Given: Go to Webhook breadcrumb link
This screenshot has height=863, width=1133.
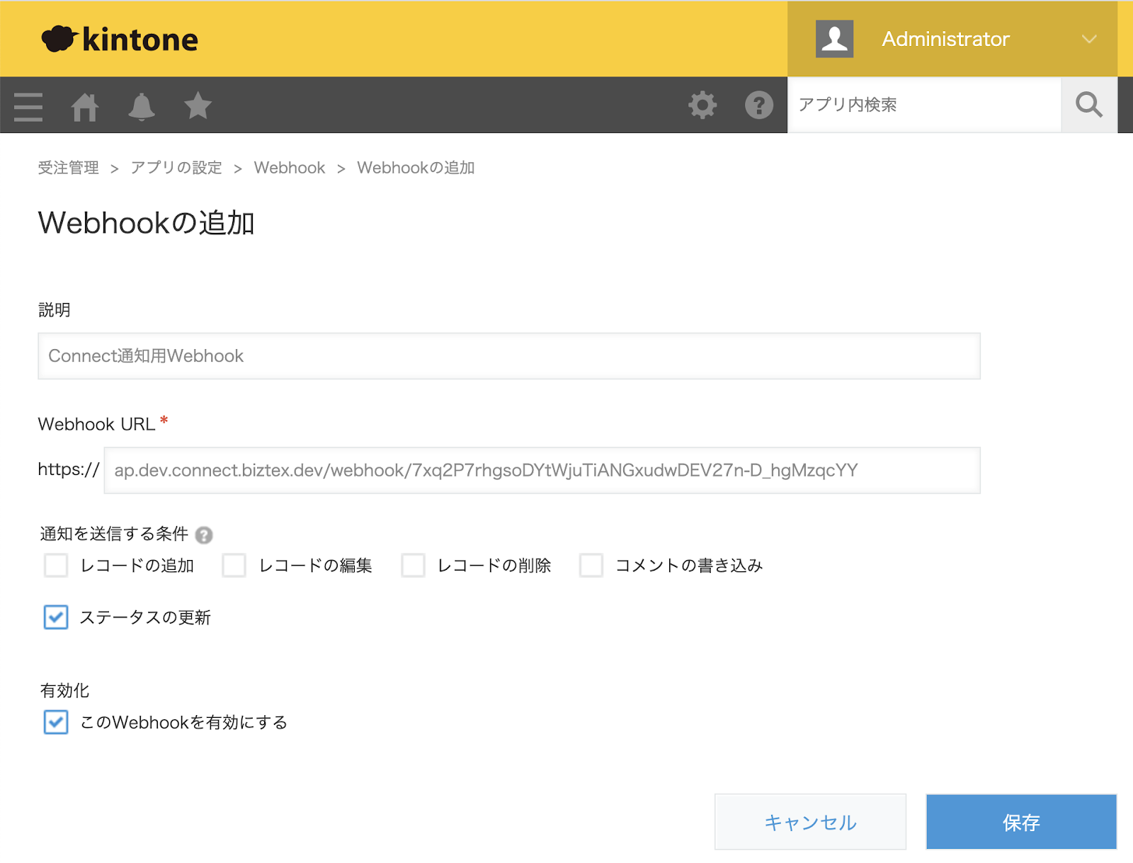Looking at the screenshot, I should pyautogui.click(x=290, y=168).
